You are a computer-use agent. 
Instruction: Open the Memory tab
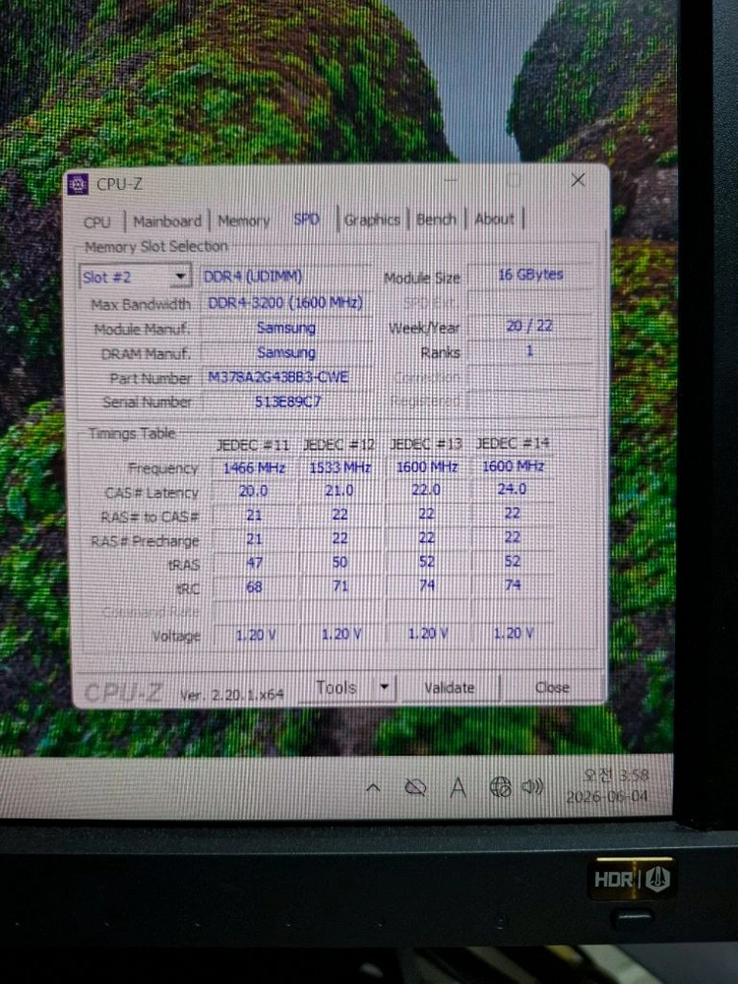point(243,220)
